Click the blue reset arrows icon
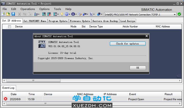 point(67,14)
